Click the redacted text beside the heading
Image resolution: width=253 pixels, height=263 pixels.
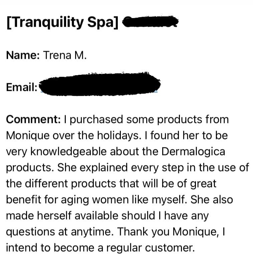click(150, 22)
